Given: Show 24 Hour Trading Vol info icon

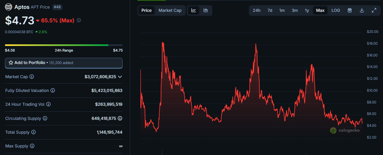Looking at the screenshot, I should (48, 104).
